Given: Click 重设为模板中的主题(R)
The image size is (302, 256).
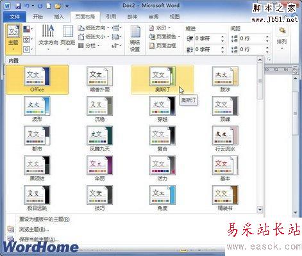Looking at the screenshot, I should [44, 219].
